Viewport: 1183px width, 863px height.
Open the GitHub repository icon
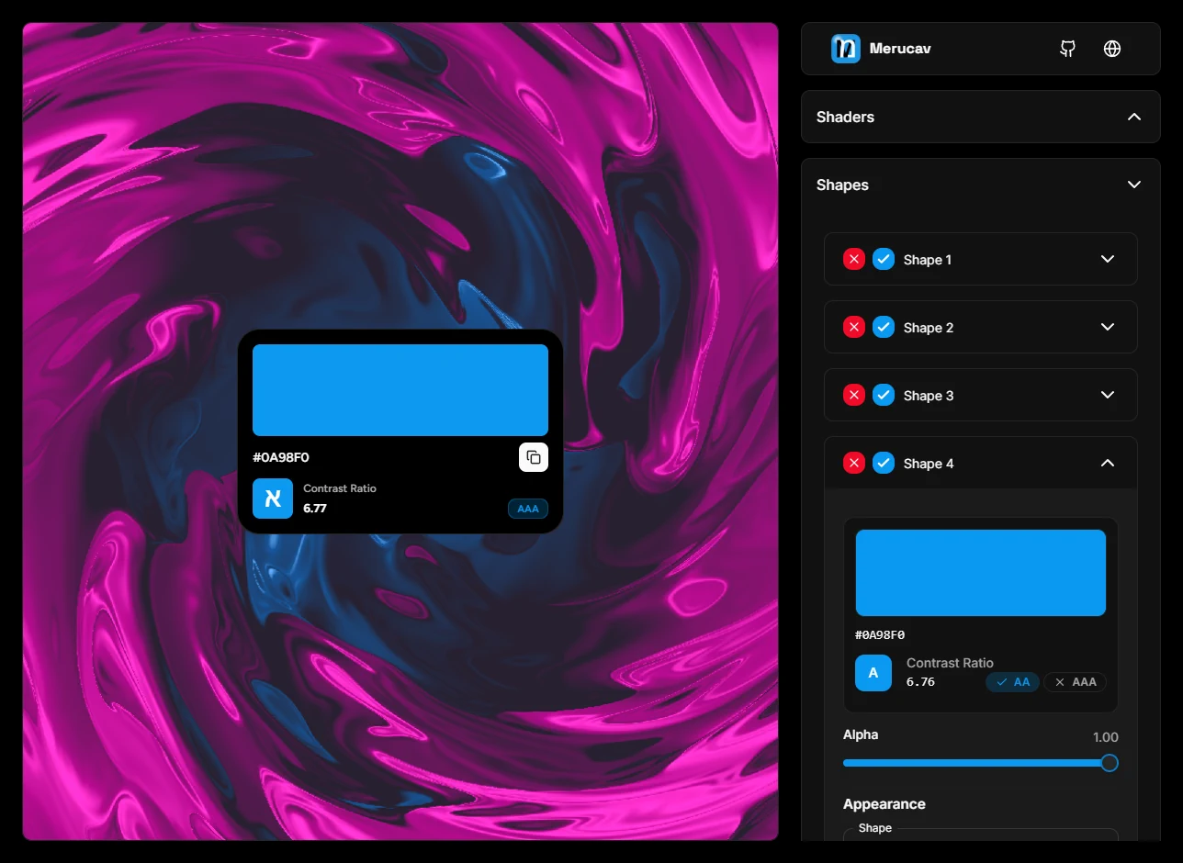pyautogui.click(x=1067, y=49)
